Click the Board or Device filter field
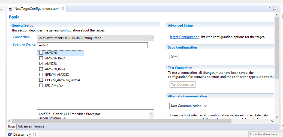 pyautogui.click(x=92, y=45)
